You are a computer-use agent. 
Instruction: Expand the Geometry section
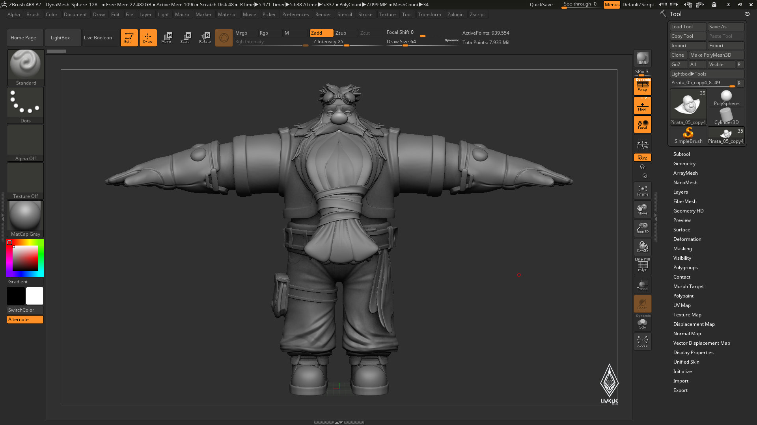coord(684,164)
